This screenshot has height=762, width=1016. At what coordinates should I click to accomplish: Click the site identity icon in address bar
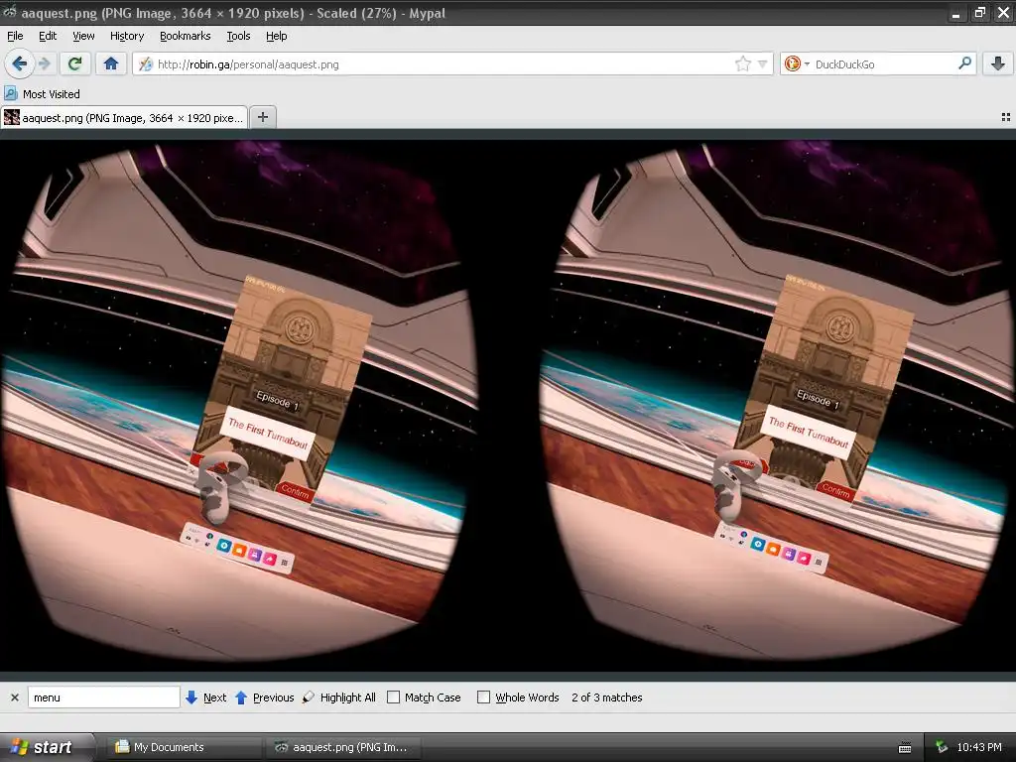(146, 64)
